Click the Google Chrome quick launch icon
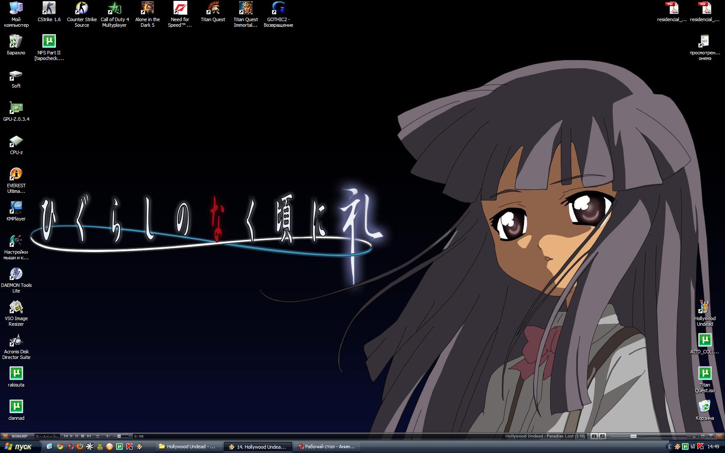 60,447
